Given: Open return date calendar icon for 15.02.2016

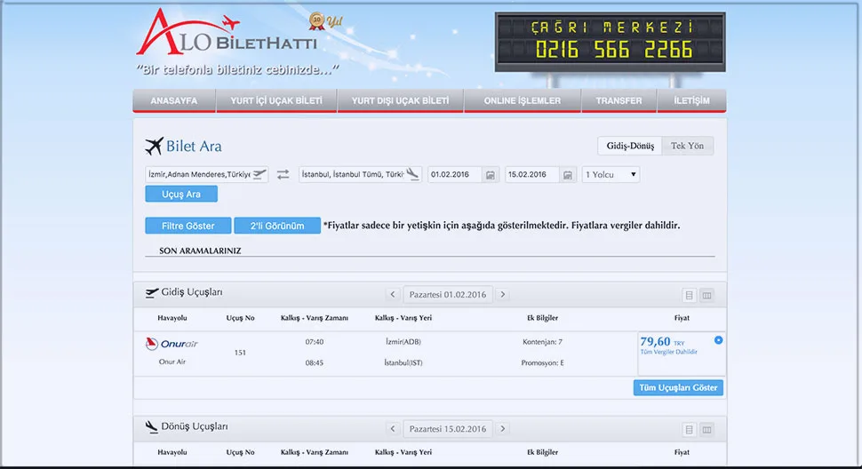Looking at the screenshot, I should tap(568, 175).
